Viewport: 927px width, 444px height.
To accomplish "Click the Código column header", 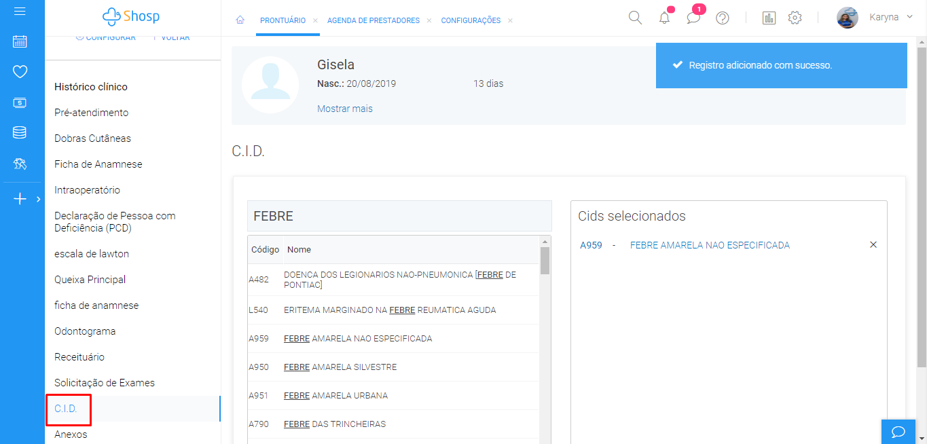I will point(265,250).
